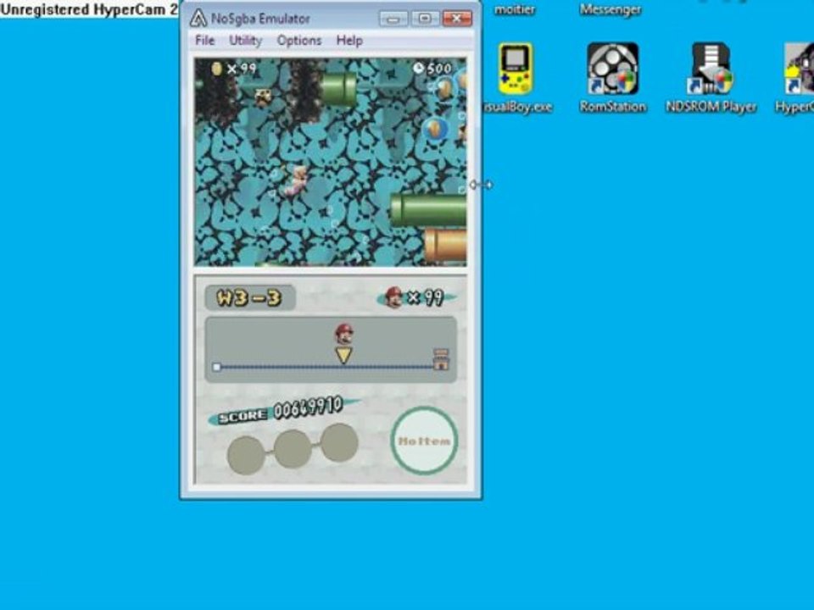Click the second star coin slot
This screenshot has width=814, height=610.
tap(293, 449)
